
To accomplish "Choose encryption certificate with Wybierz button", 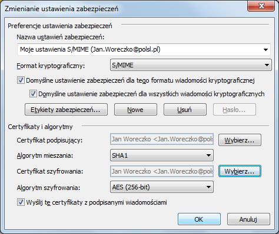I will (240, 171).
